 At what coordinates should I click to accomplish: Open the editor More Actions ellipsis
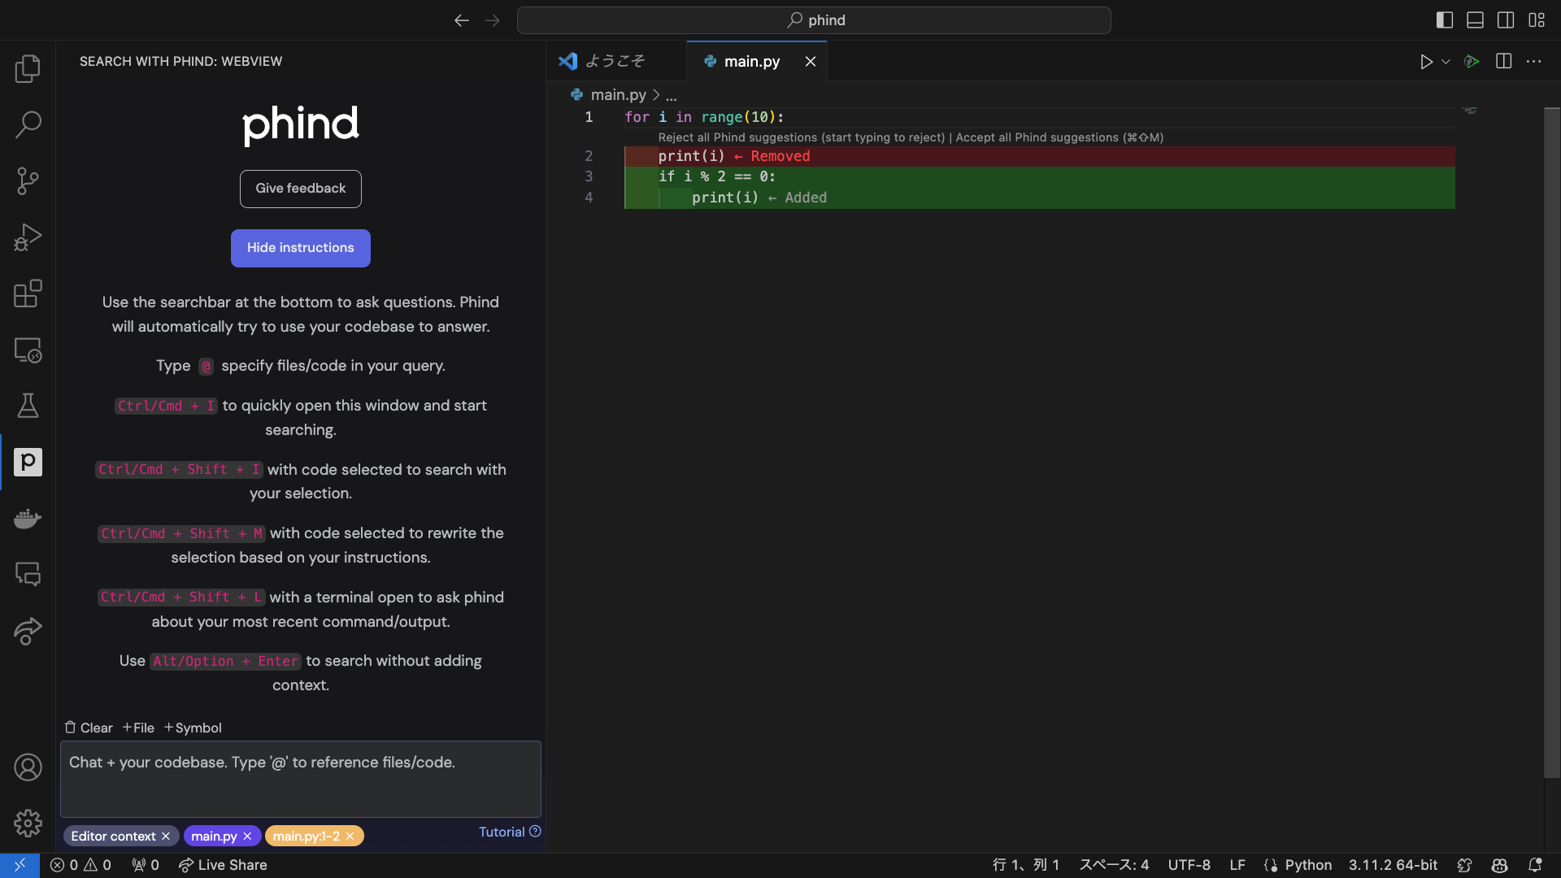(1533, 62)
